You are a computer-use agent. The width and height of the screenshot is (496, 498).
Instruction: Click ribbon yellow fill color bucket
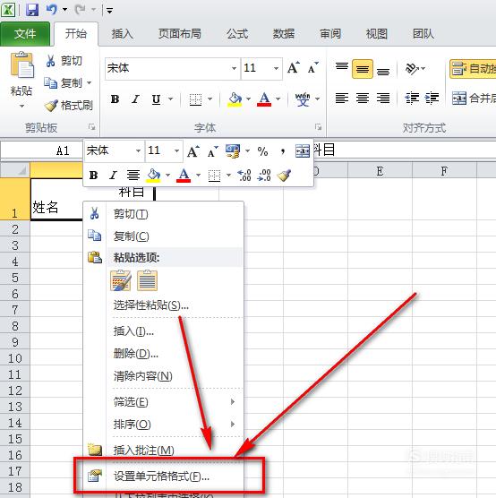coord(235,99)
